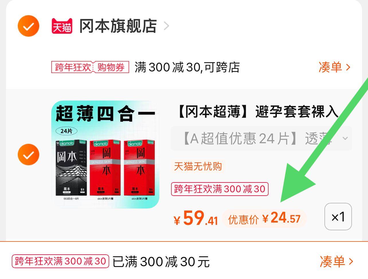
Task: Tap the 跨年狂欢 购物券 coupon tag
Action: pyautogui.click(x=90, y=67)
